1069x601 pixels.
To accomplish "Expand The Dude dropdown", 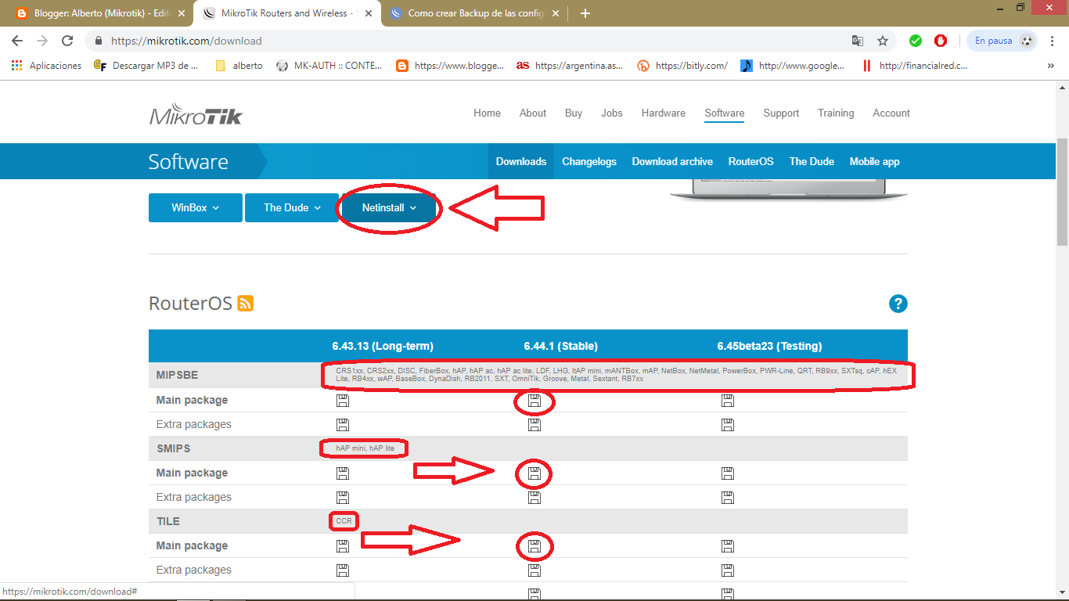I will click(x=291, y=207).
